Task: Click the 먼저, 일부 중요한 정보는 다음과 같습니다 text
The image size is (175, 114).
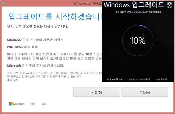Action: tap(37, 26)
